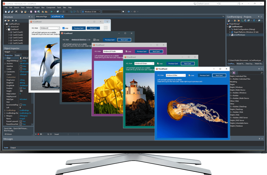Click Next Card in the Windows10 Blue window
The height and width of the screenshot is (175, 267).
(x=219, y=75)
